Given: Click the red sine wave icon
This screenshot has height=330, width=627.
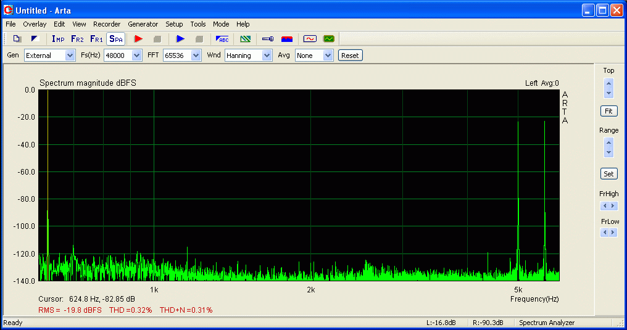Looking at the screenshot, I should click(x=310, y=39).
